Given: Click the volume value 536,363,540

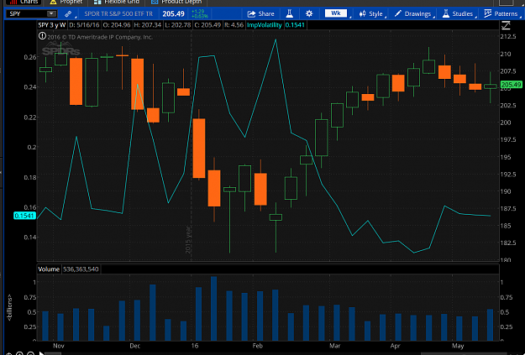Looking at the screenshot, I should click(81, 269).
